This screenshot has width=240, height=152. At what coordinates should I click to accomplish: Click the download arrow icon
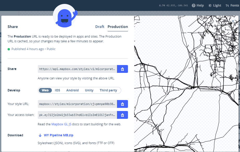point(40,135)
